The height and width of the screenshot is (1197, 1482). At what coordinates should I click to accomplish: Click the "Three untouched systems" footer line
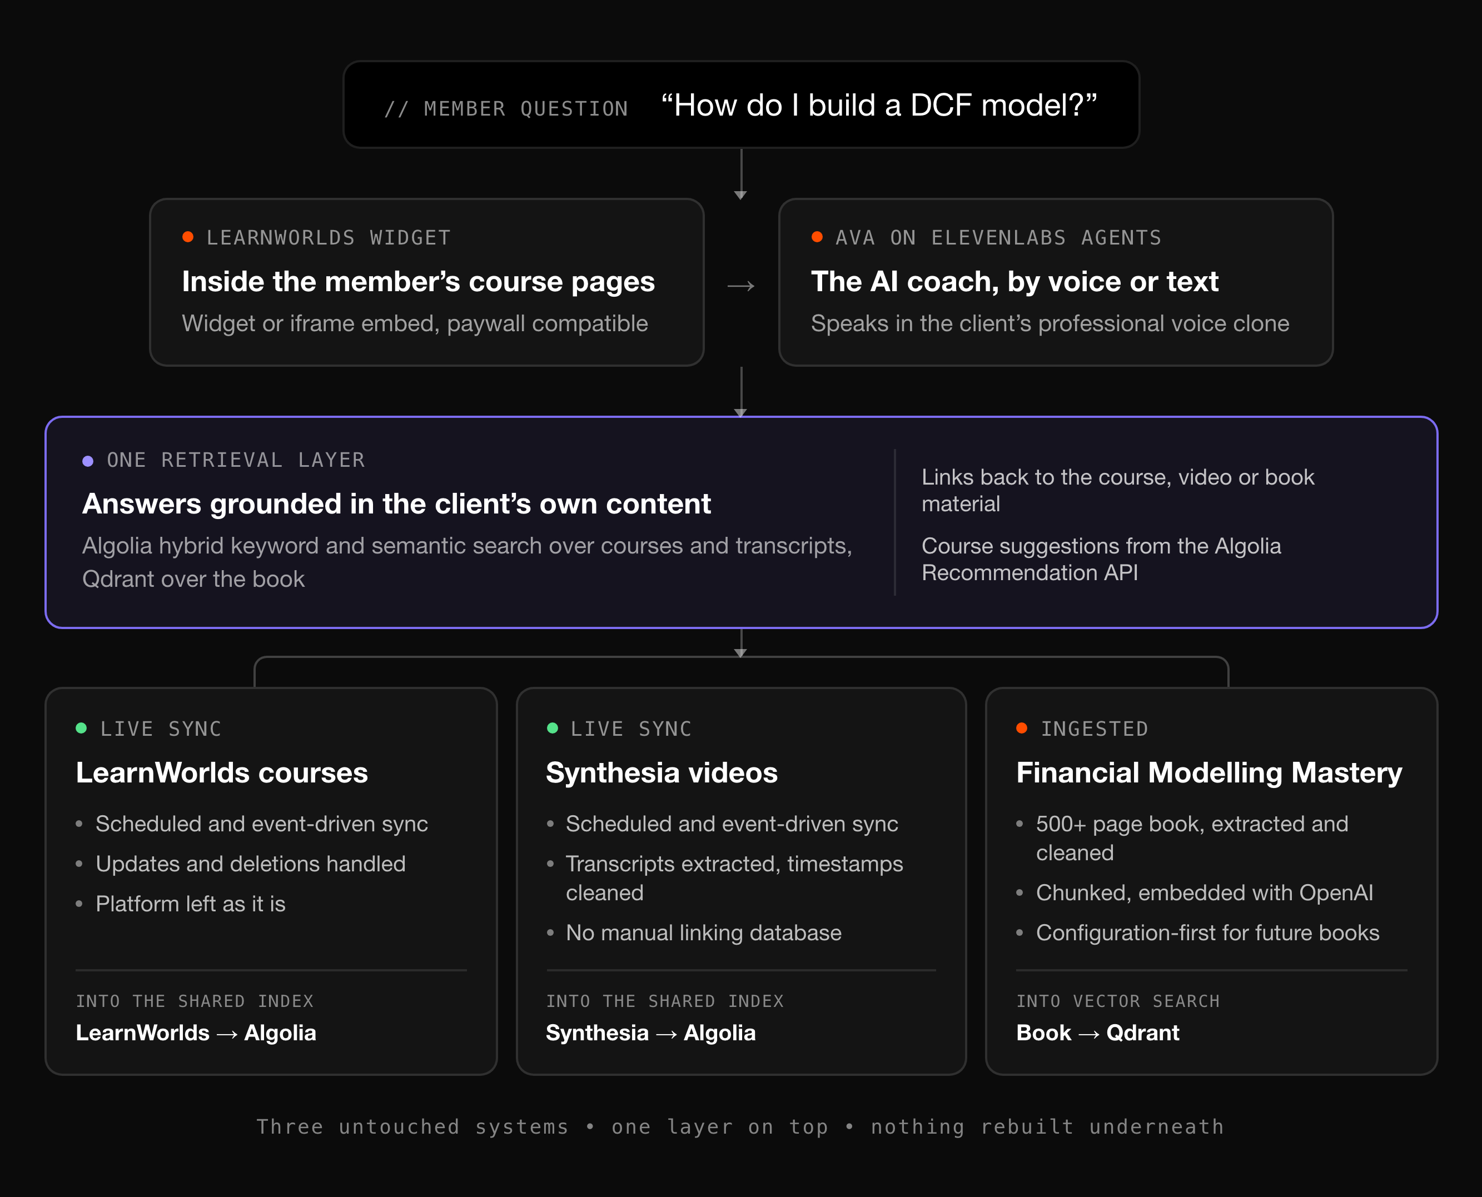[x=740, y=1126]
